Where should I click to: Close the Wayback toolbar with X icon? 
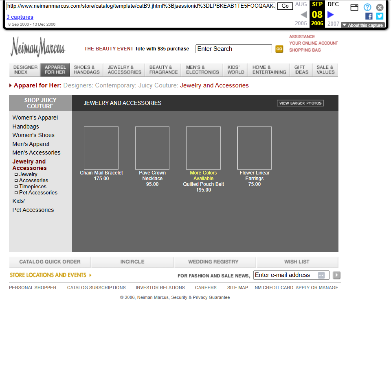380,7
